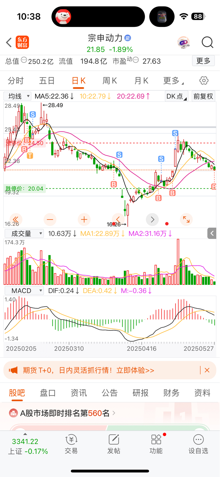
Task: Jump to earliest data double-arrow icon
Action: [x=16, y=220]
